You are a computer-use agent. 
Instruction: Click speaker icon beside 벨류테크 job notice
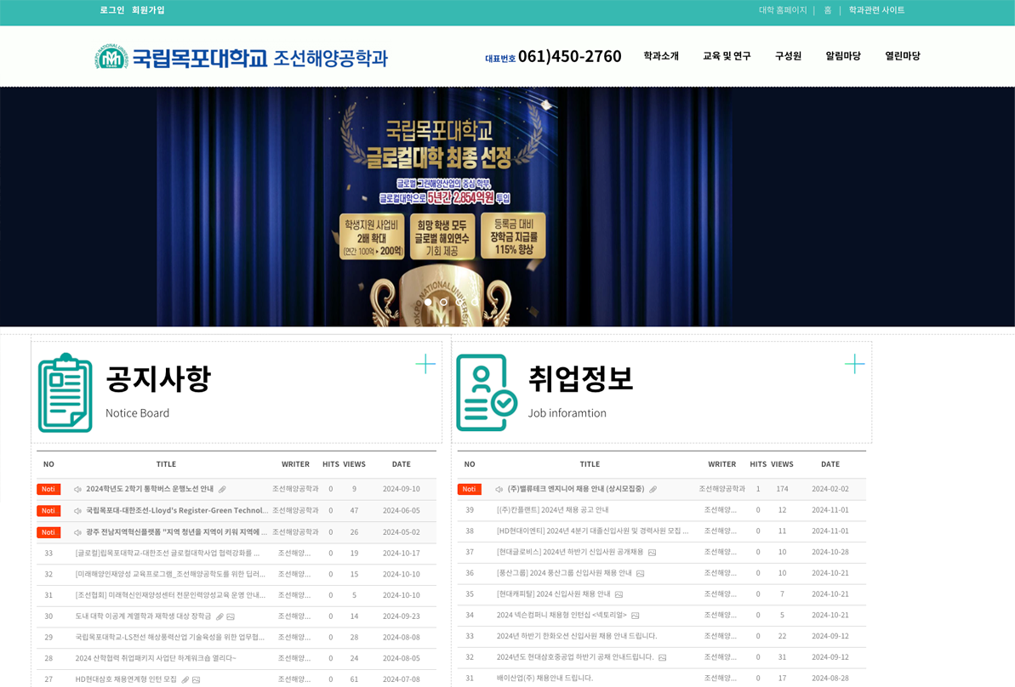[499, 490]
